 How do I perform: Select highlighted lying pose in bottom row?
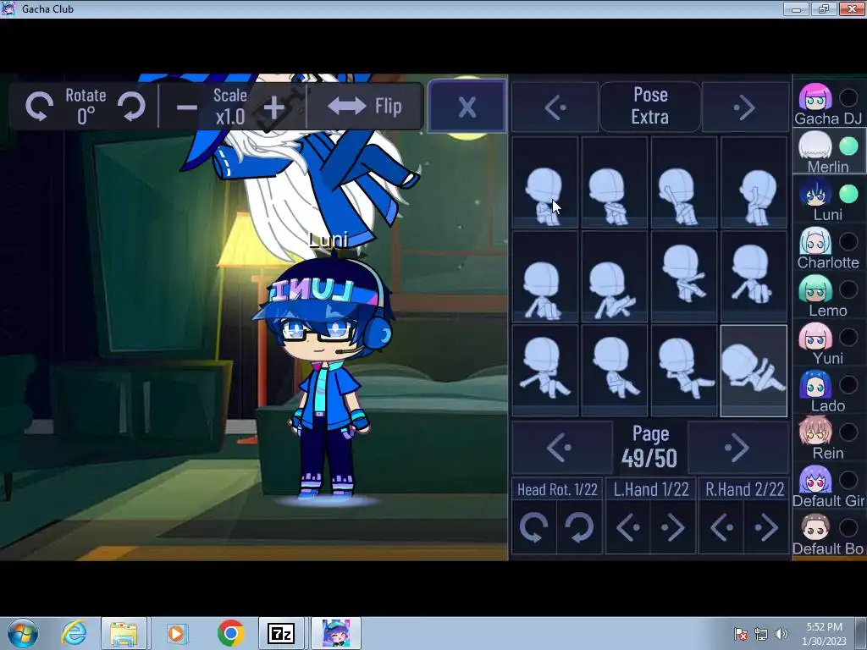click(754, 371)
